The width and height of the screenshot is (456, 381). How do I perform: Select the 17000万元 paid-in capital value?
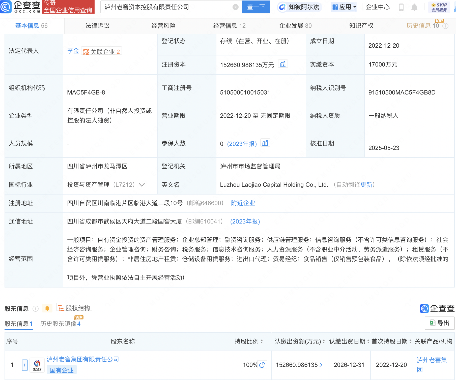[383, 65]
